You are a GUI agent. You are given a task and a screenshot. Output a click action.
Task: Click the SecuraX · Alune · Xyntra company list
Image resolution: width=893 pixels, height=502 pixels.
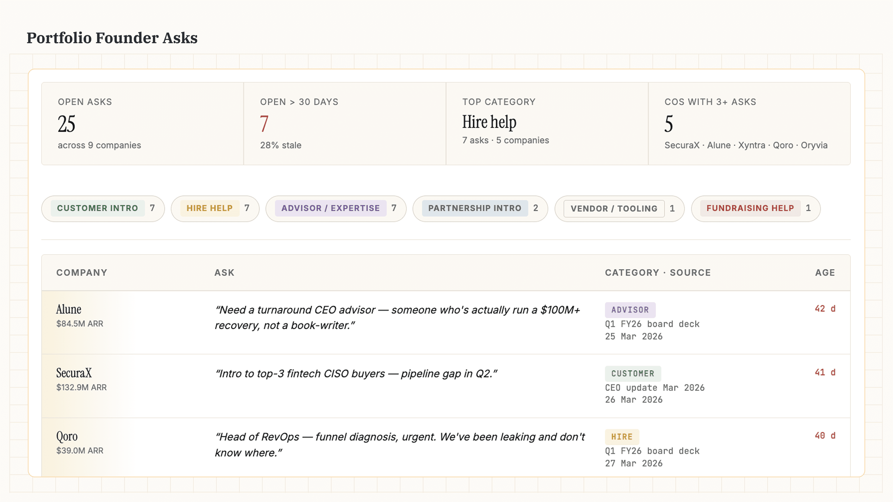click(x=746, y=145)
